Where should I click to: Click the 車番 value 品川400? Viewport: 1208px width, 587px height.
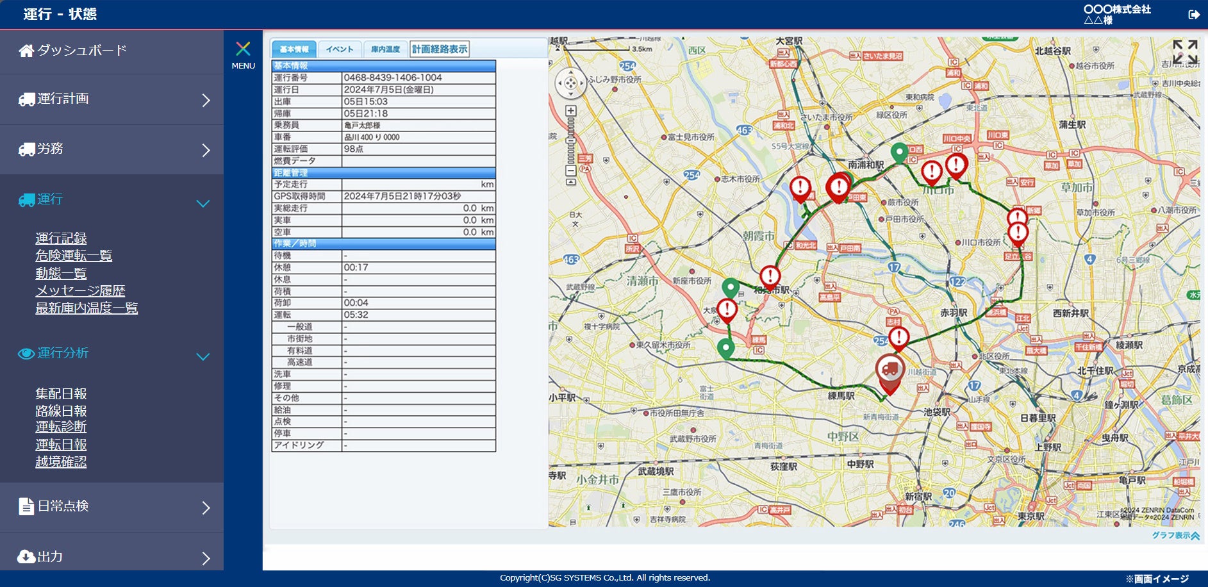(372, 137)
